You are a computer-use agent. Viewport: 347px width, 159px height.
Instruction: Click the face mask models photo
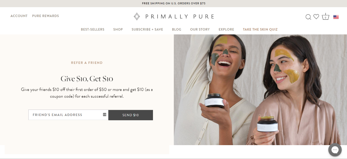[260, 90]
